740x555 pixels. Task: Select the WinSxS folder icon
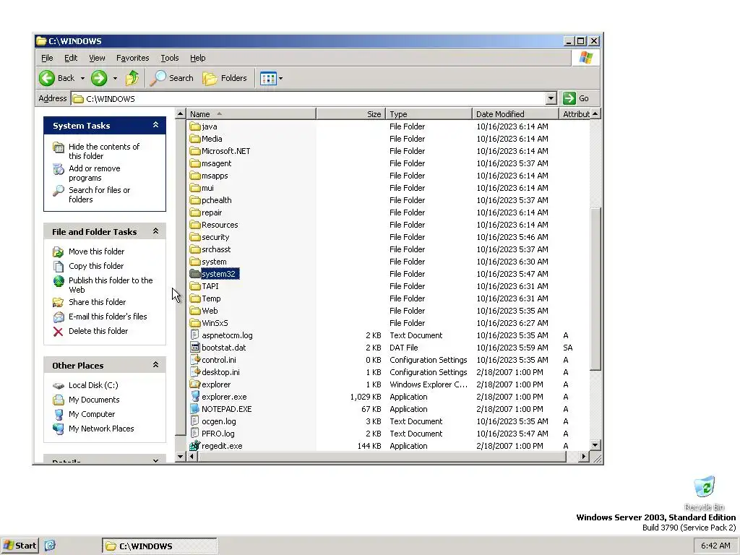tap(195, 323)
